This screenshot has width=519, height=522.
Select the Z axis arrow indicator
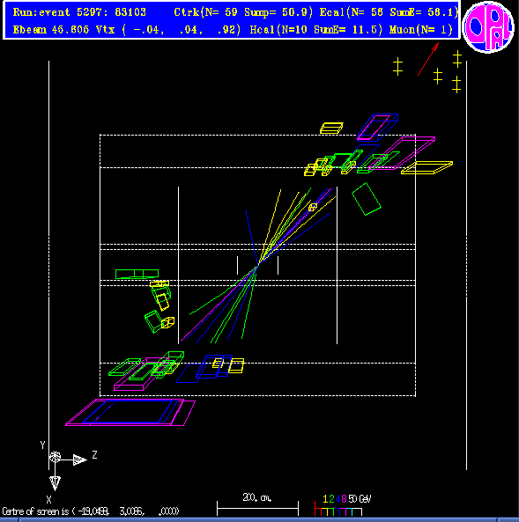click(79, 460)
